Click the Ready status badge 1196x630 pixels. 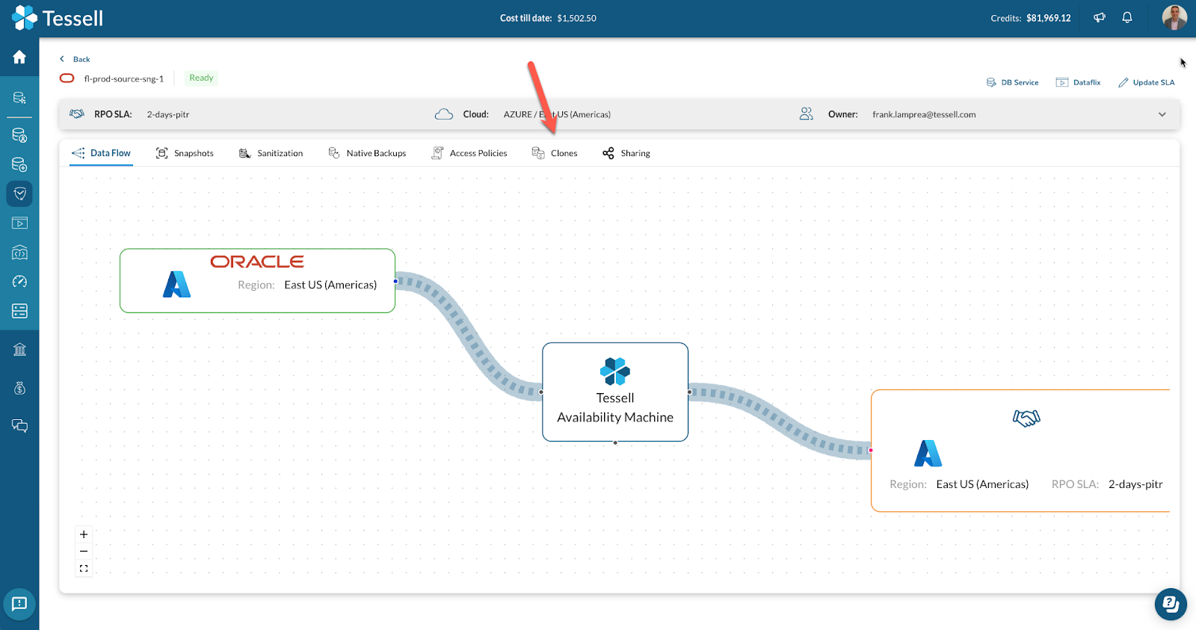tap(201, 78)
